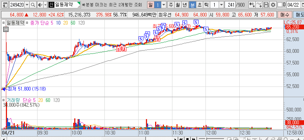Click the orange 20 legend in the price chart
The image size is (304, 140).
coord(65,23)
